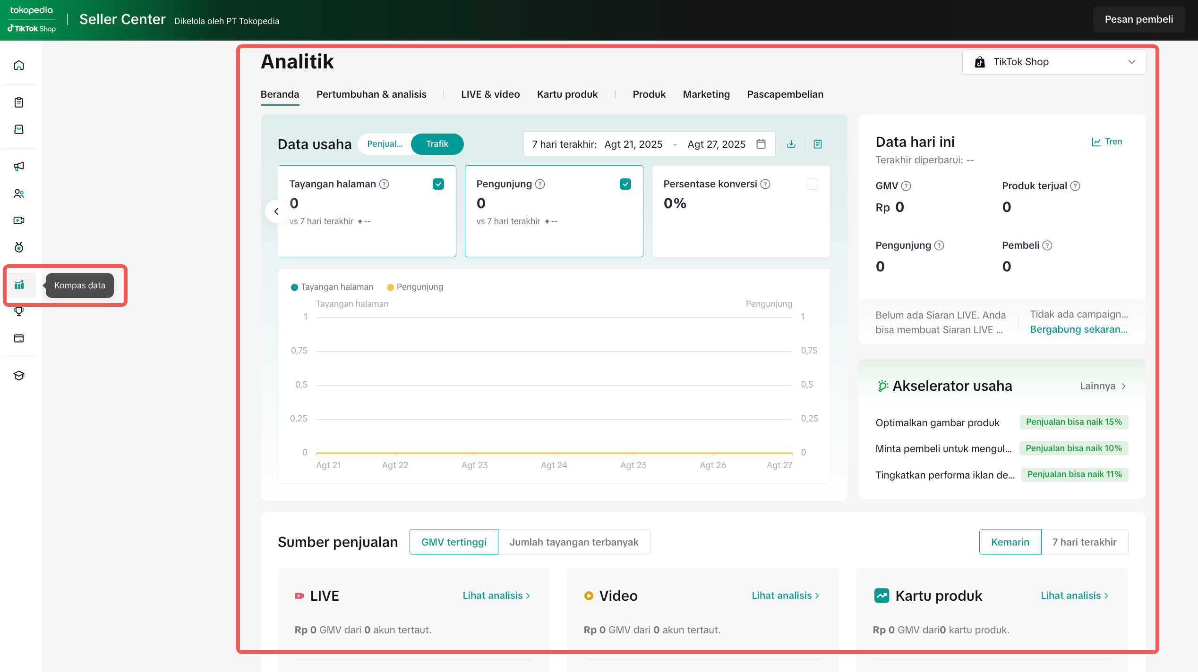Image resolution: width=1198 pixels, height=672 pixels.
Task: Open the trophy icon in sidebar
Action: (19, 311)
